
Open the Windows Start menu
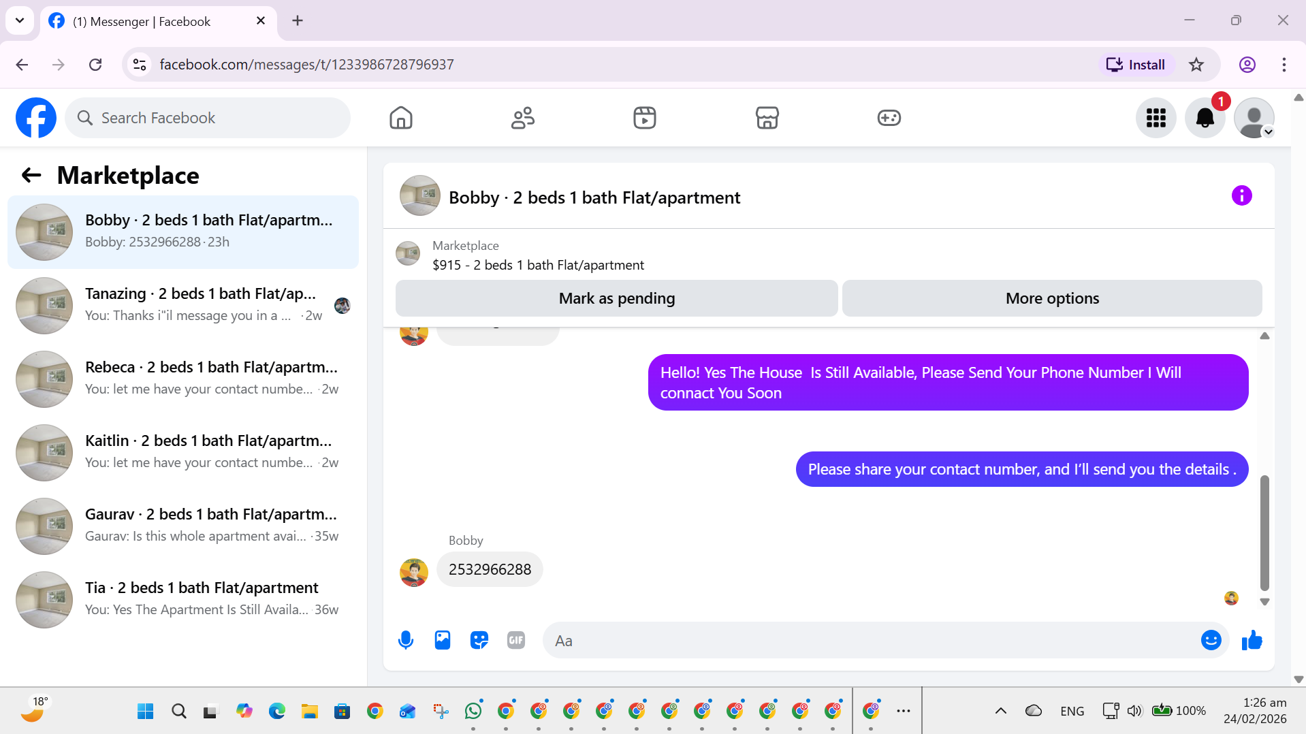tap(145, 712)
